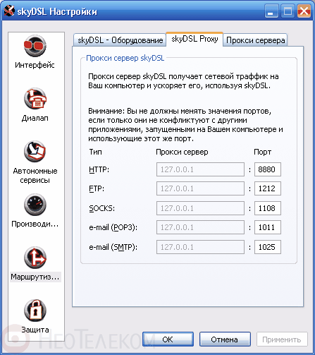Click the Защита sidebar label
This screenshot has height=355, width=315.
[35, 330]
